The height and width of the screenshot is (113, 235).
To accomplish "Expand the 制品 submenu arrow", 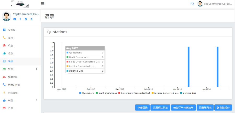I will (37, 100).
